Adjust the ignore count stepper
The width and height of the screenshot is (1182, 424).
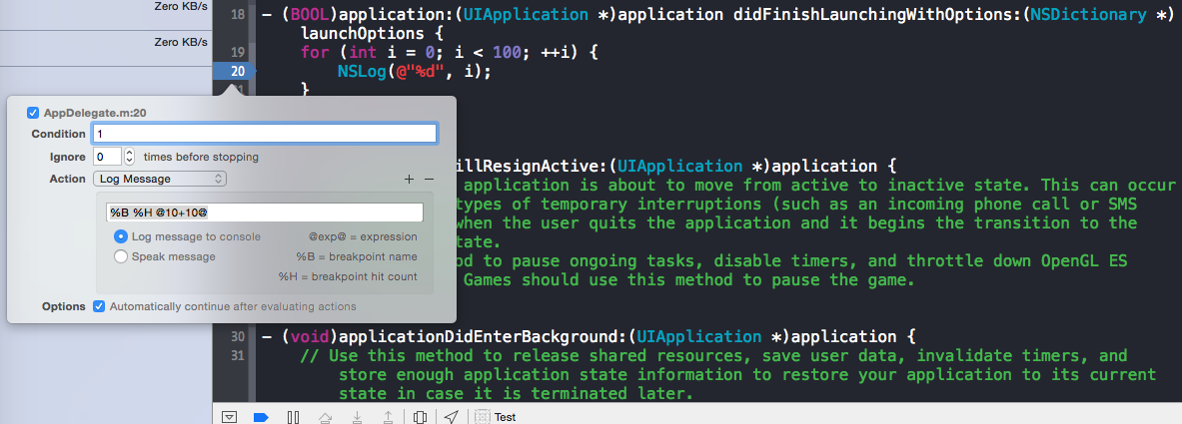click(x=129, y=157)
